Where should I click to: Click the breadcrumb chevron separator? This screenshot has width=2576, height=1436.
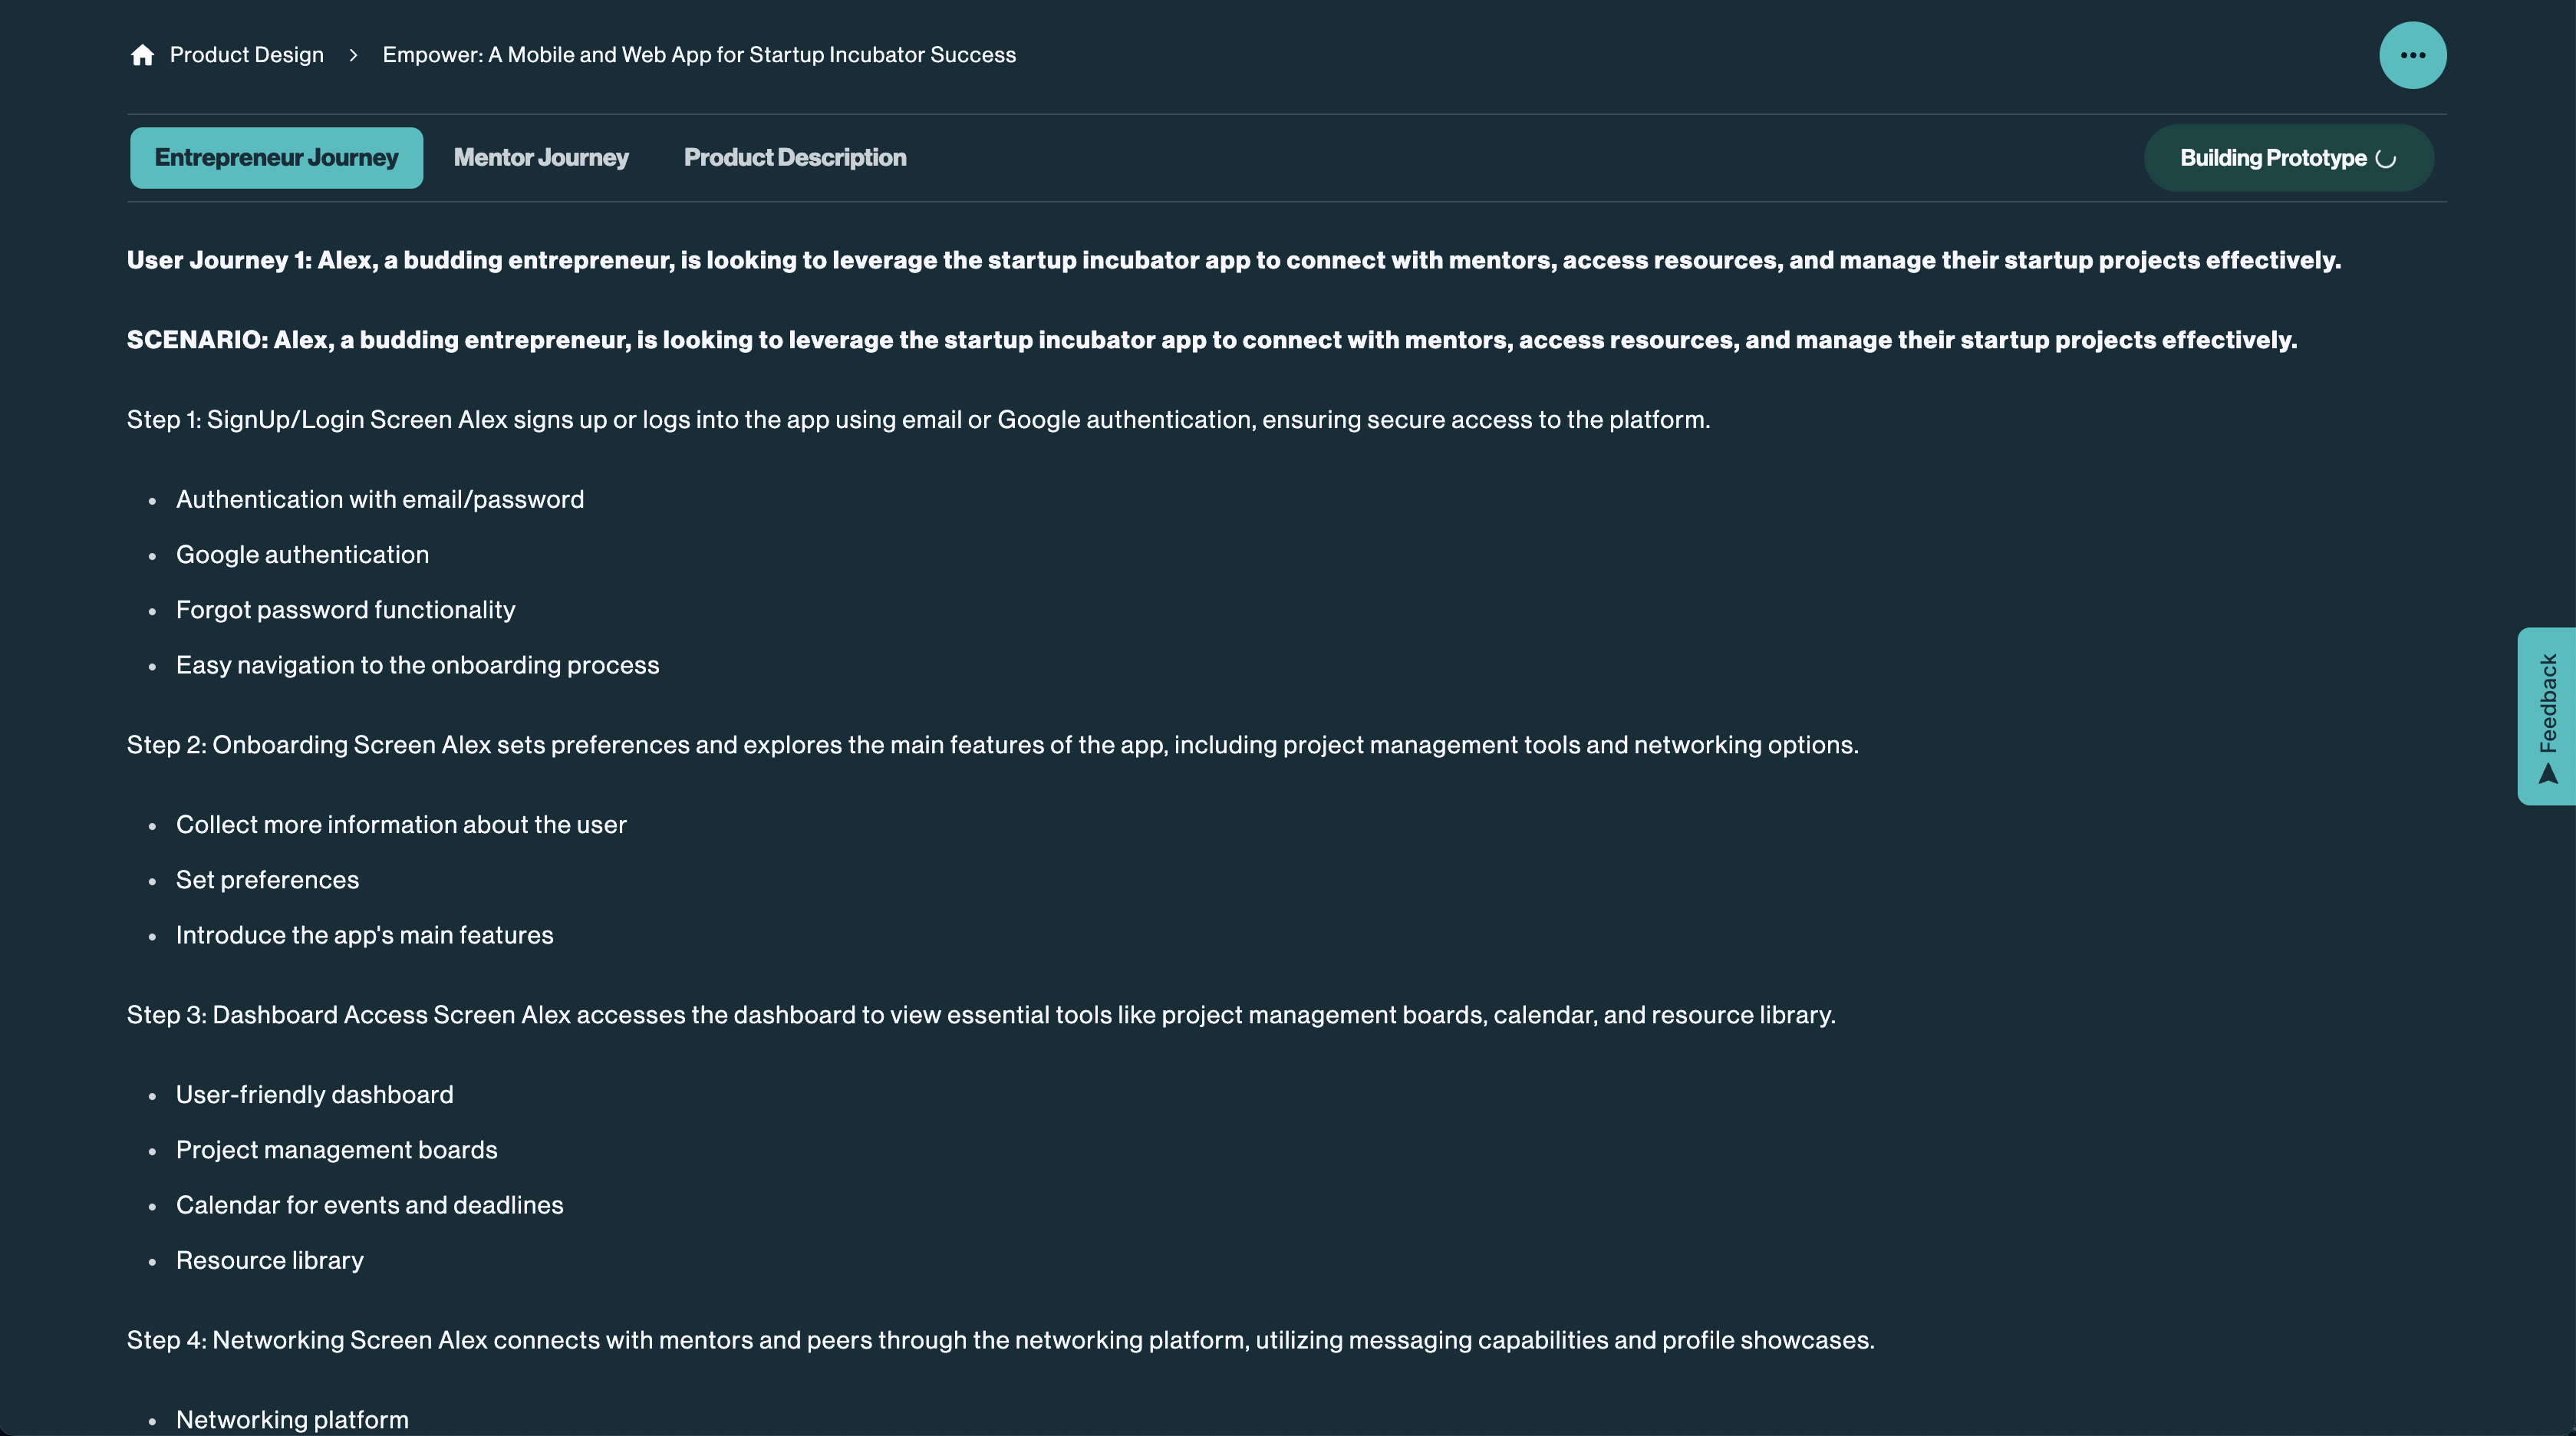point(353,55)
